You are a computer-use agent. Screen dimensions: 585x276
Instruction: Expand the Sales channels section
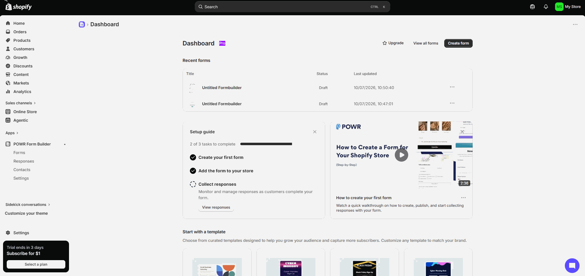point(20,103)
